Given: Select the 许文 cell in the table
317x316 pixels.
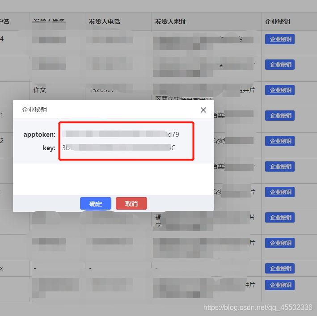Looking at the screenshot, I should pyautogui.click(x=40, y=90).
